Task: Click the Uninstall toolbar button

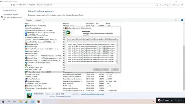Action: [x=38, y=20]
